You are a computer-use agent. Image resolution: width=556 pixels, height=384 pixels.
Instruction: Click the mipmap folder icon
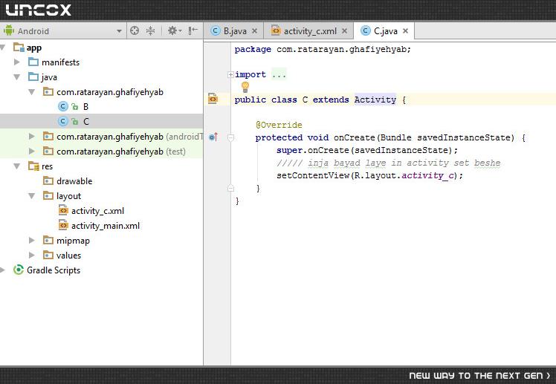(x=48, y=241)
